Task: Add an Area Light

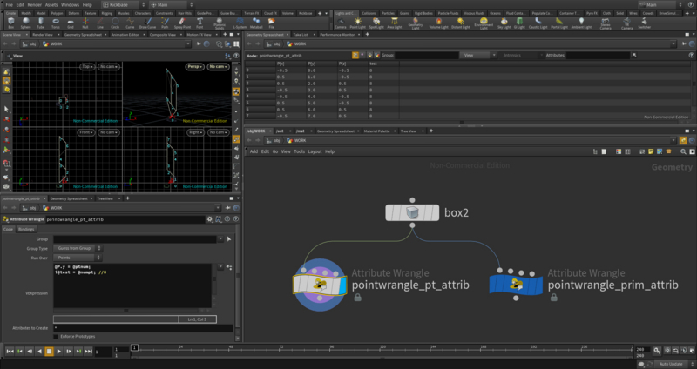Action: [x=395, y=23]
